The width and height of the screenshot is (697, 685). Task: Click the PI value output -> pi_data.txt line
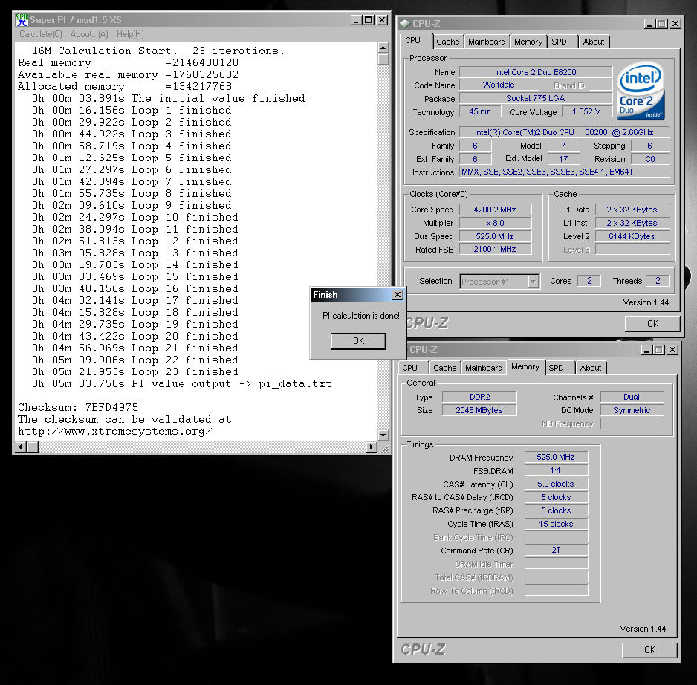click(x=181, y=384)
